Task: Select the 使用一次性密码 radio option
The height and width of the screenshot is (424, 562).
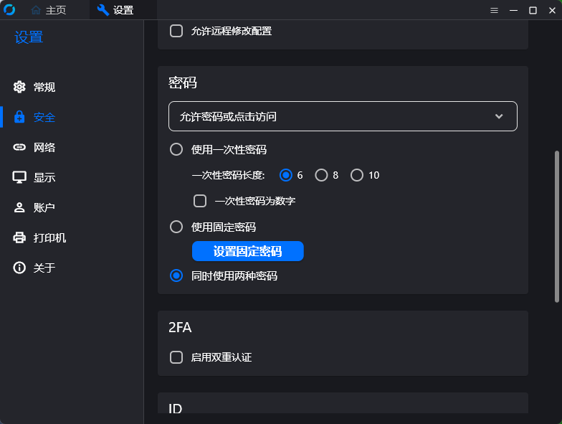Action: point(176,150)
